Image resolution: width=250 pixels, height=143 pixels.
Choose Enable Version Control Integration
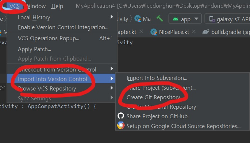(63, 27)
